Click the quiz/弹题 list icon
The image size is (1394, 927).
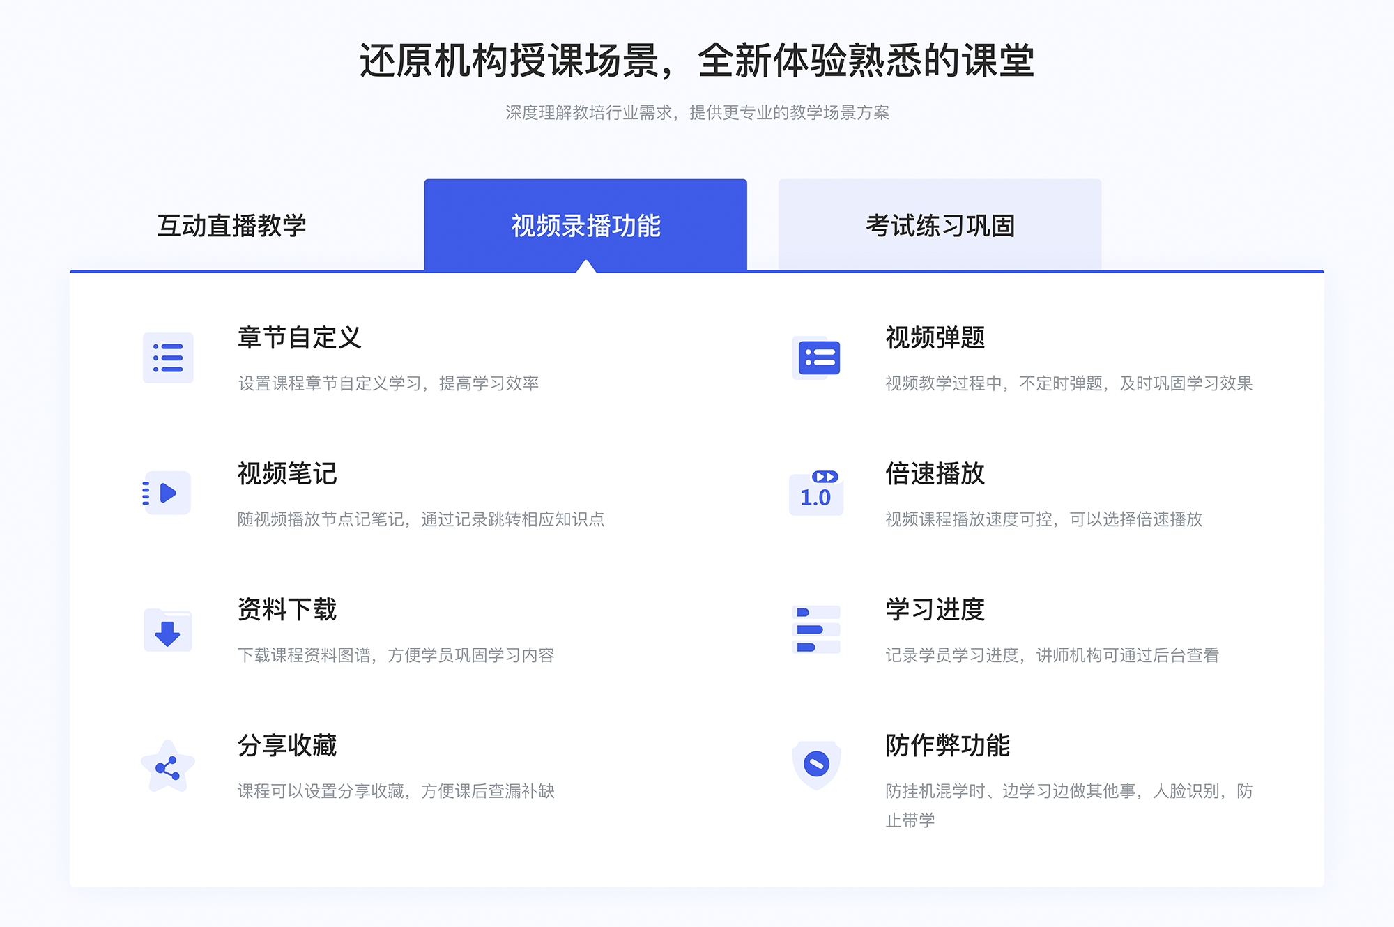(817, 360)
